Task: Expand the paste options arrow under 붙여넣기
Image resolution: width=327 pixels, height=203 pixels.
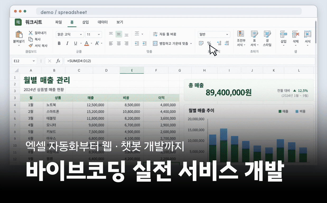Action: point(19,45)
